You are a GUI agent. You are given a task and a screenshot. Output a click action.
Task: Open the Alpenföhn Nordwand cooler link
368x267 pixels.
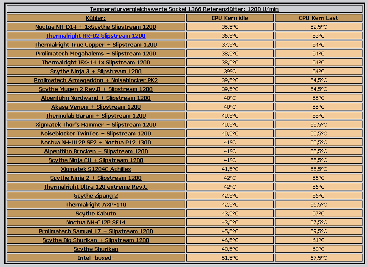click(96, 98)
